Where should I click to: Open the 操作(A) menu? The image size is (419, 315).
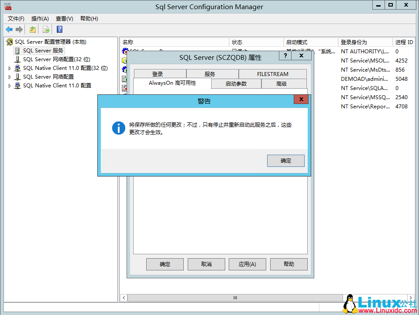coord(40,18)
